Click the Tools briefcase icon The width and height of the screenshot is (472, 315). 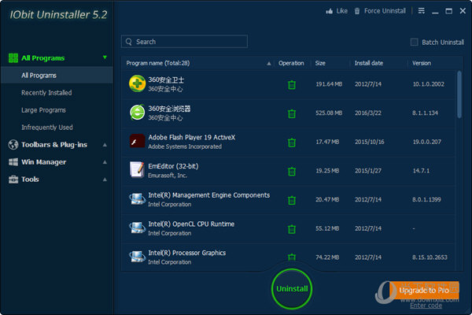click(13, 180)
